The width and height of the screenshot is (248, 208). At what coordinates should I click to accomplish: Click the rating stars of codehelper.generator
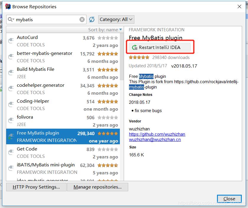tap(108, 86)
